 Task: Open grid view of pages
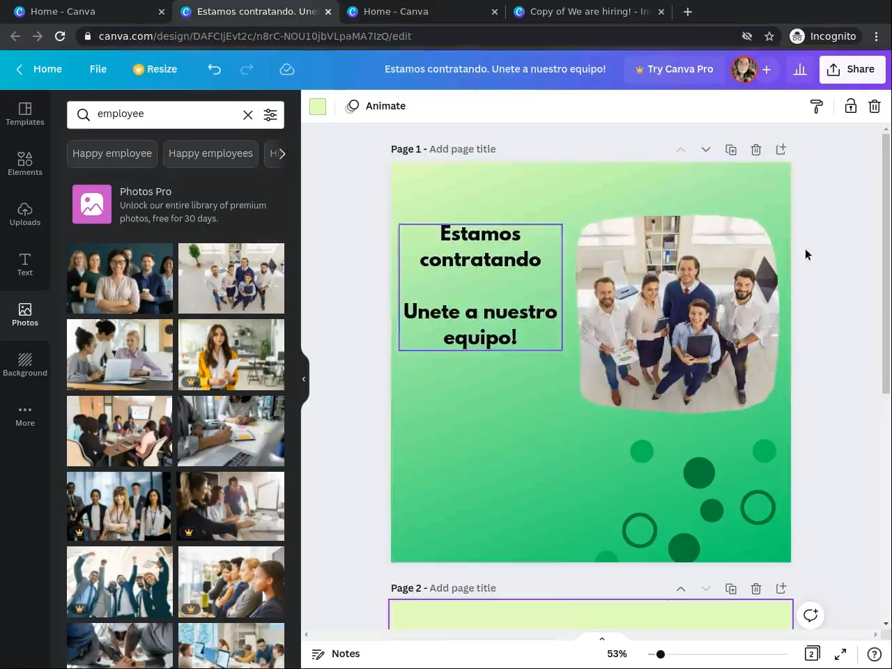812,654
